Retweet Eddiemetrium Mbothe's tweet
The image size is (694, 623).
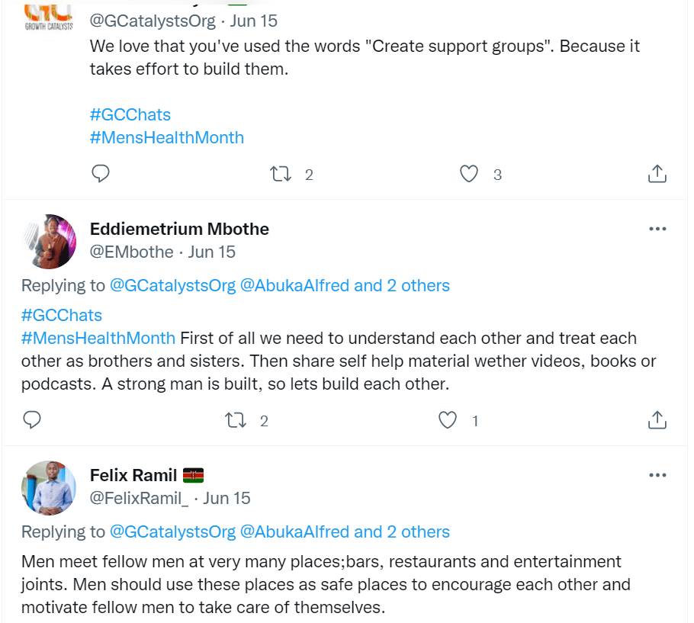tap(236, 419)
